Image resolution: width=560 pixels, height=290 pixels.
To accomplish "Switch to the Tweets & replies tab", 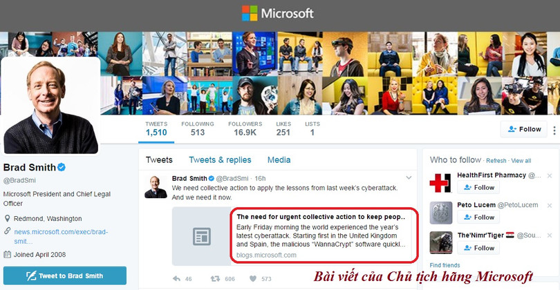I will (x=220, y=159).
